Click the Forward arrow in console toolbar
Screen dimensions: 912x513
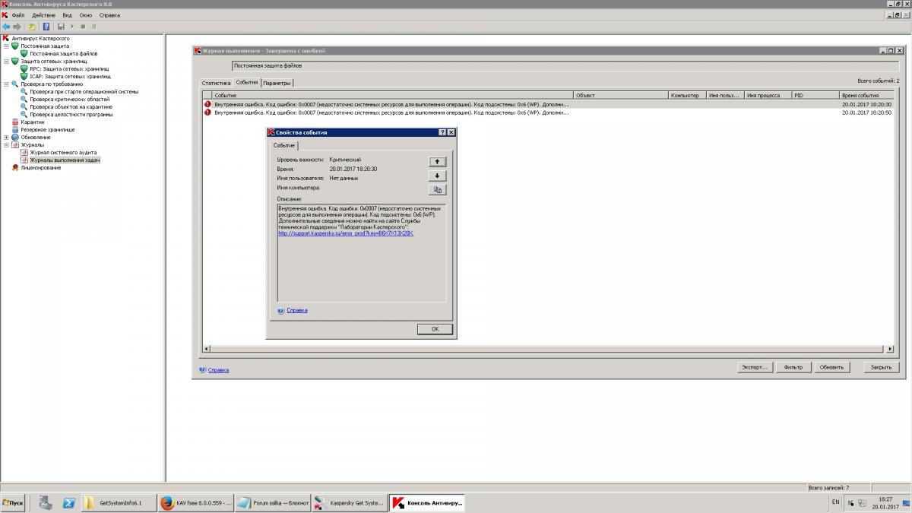[17, 27]
